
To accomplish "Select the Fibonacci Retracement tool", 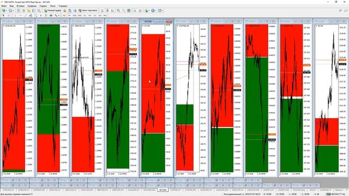I will pyautogui.click(x=35, y=15).
